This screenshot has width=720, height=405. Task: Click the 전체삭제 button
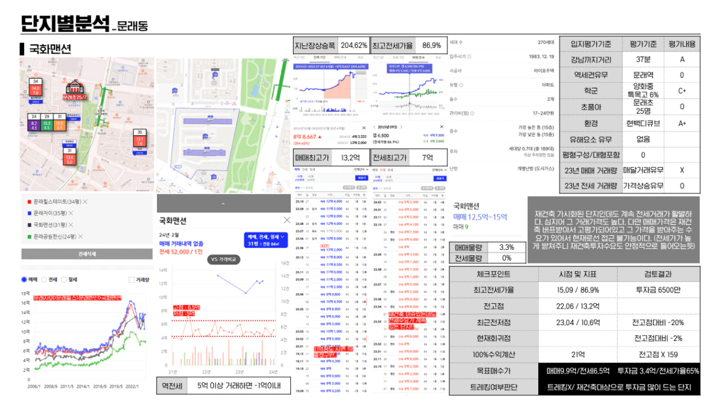87,254
